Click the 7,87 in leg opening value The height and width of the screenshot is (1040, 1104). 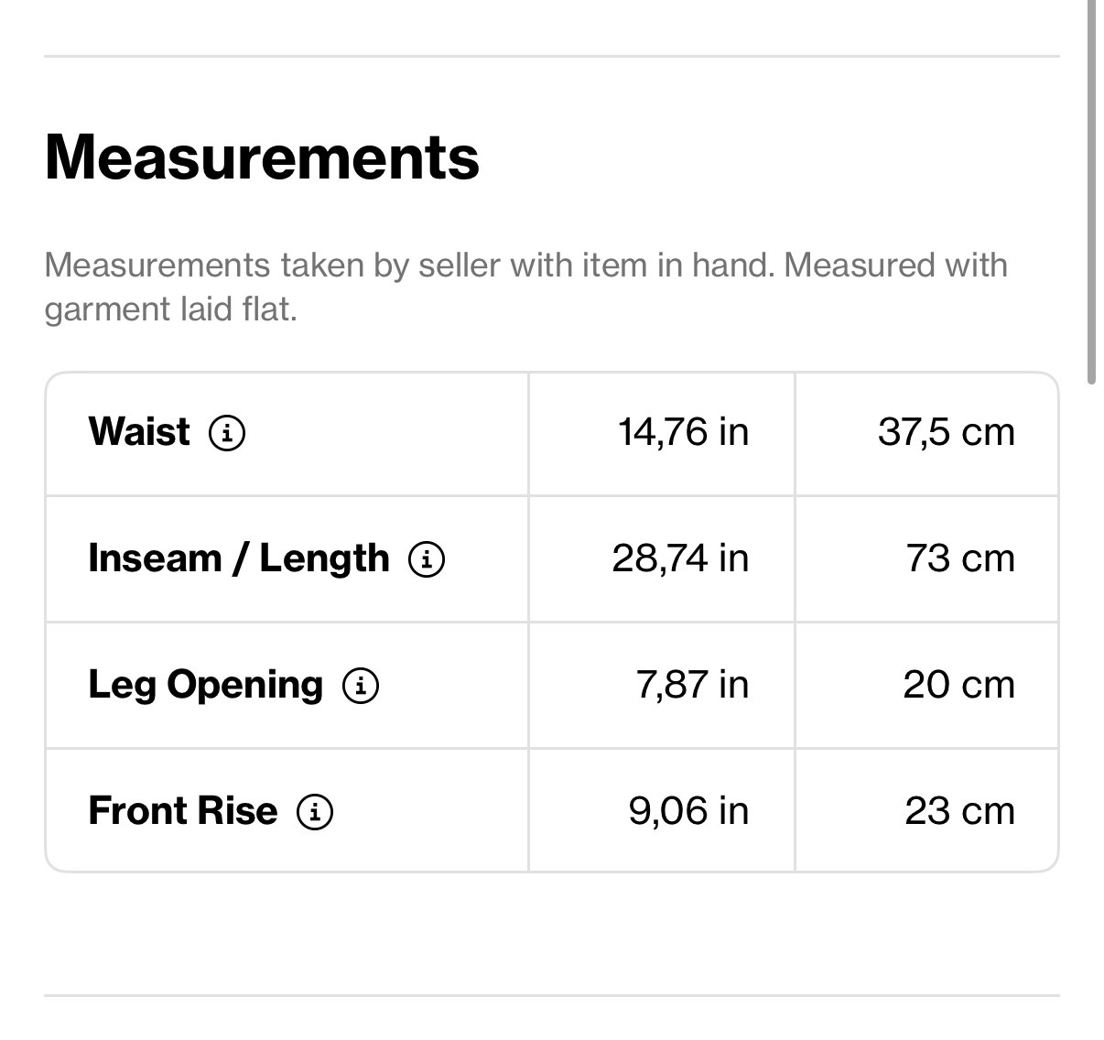coord(692,685)
